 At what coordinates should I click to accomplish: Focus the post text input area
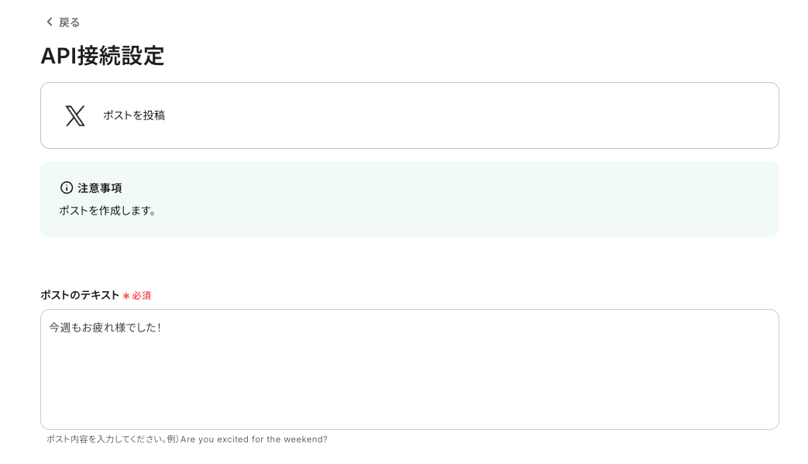(410, 369)
